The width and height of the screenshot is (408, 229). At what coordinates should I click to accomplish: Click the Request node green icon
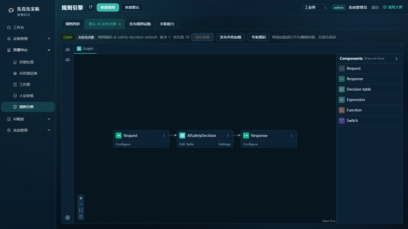(x=119, y=136)
